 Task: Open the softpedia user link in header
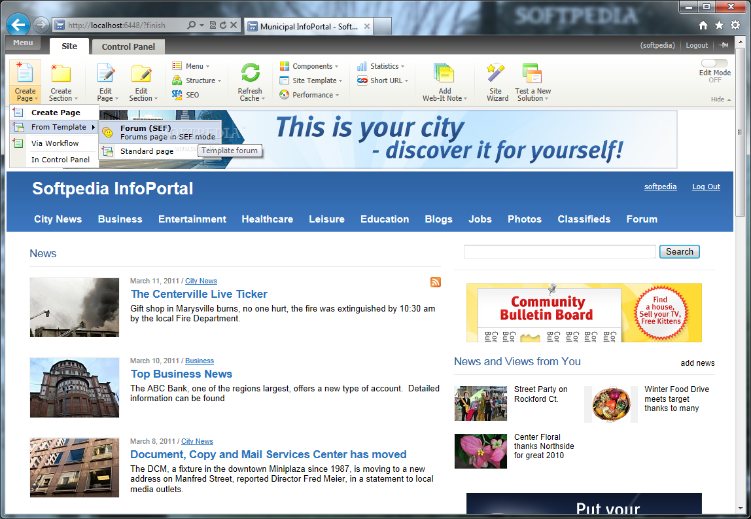[660, 187]
